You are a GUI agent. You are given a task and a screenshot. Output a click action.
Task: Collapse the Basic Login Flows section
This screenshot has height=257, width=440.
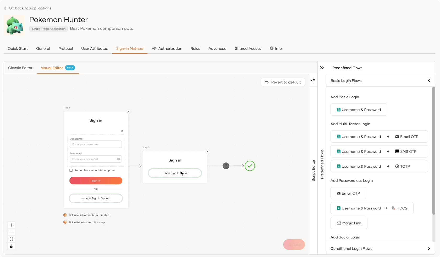coord(429,80)
